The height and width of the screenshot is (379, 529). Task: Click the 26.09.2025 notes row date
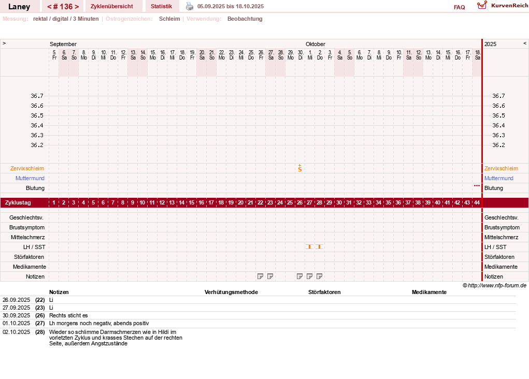(x=16, y=300)
